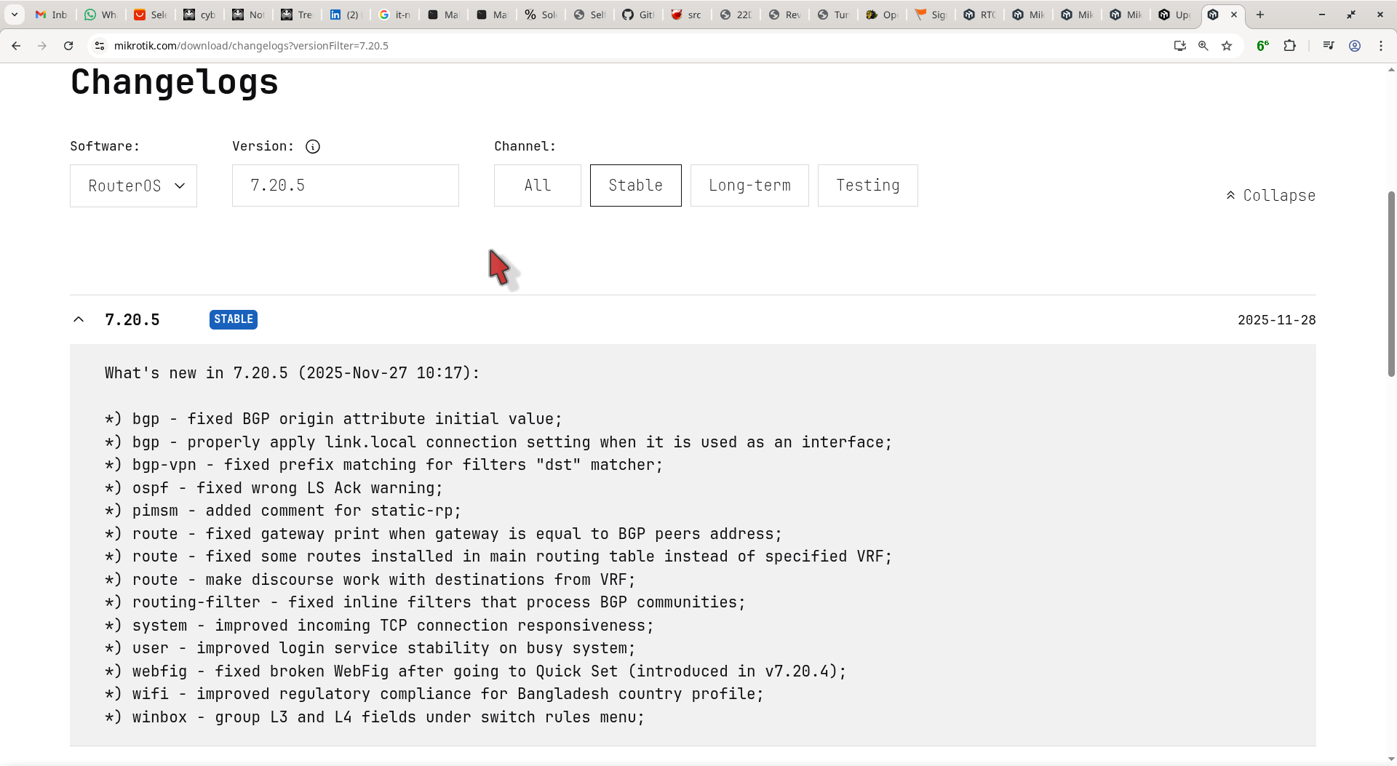The width and height of the screenshot is (1397, 766).
Task: Bookmark this page with the star icon
Action: click(x=1227, y=46)
